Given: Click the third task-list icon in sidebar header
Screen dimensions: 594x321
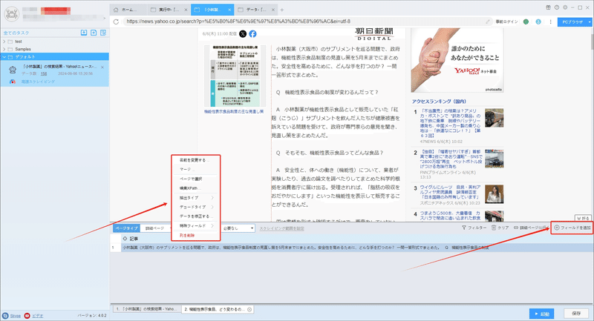Looking at the screenshot, I should [x=103, y=33].
